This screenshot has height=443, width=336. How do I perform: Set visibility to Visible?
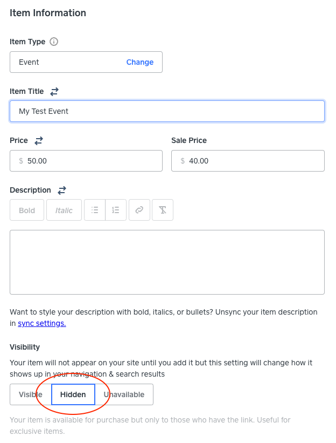click(x=31, y=394)
